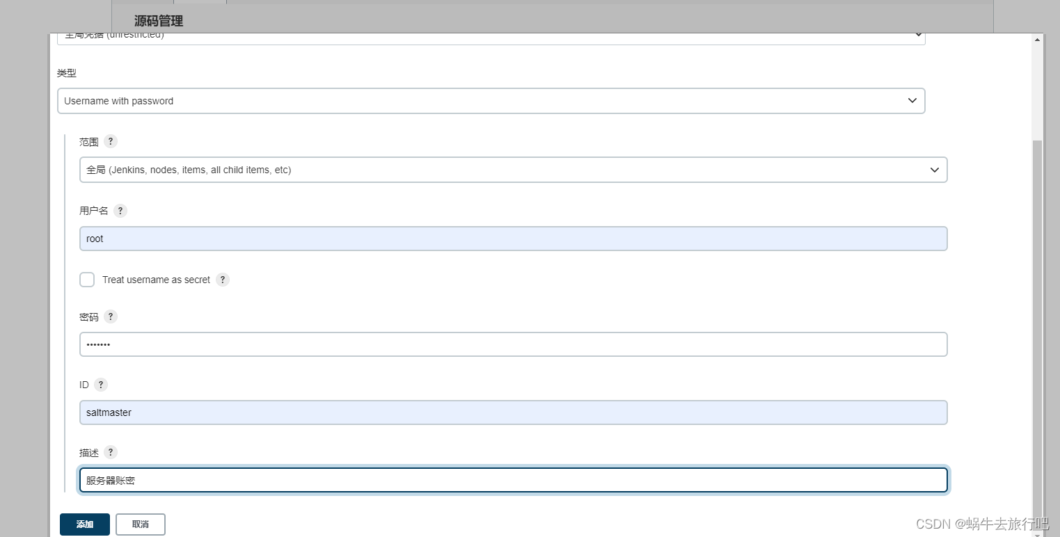This screenshot has width=1060, height=537.
Task: Open help icon next to 描述 label
Action: 111,452
